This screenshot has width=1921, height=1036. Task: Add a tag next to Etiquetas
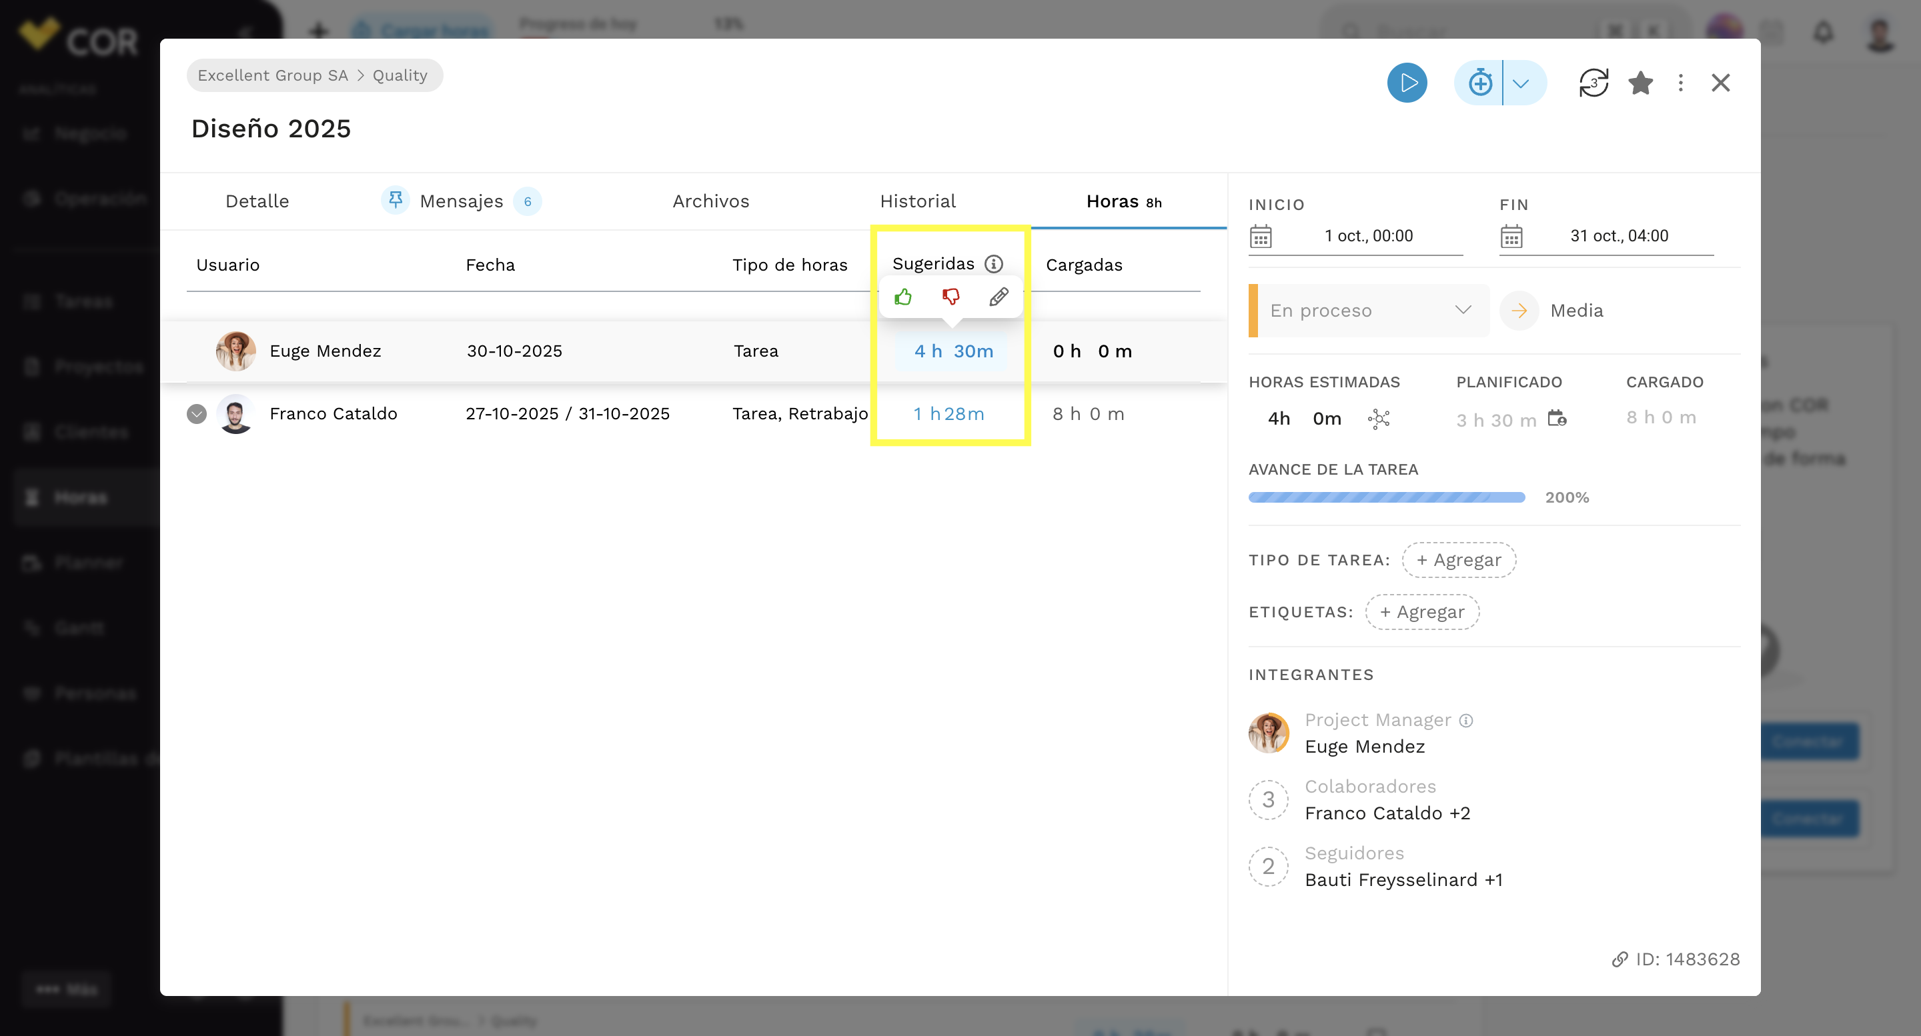(1422, 612)
